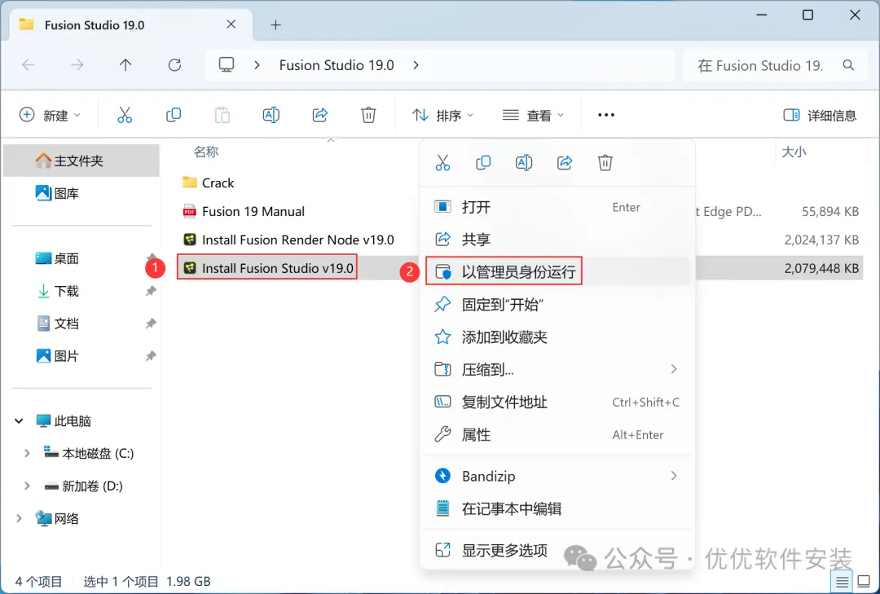Expand the Bandizip submenu
The height and width of the screenshot is (594, 880).
(674, 476)
